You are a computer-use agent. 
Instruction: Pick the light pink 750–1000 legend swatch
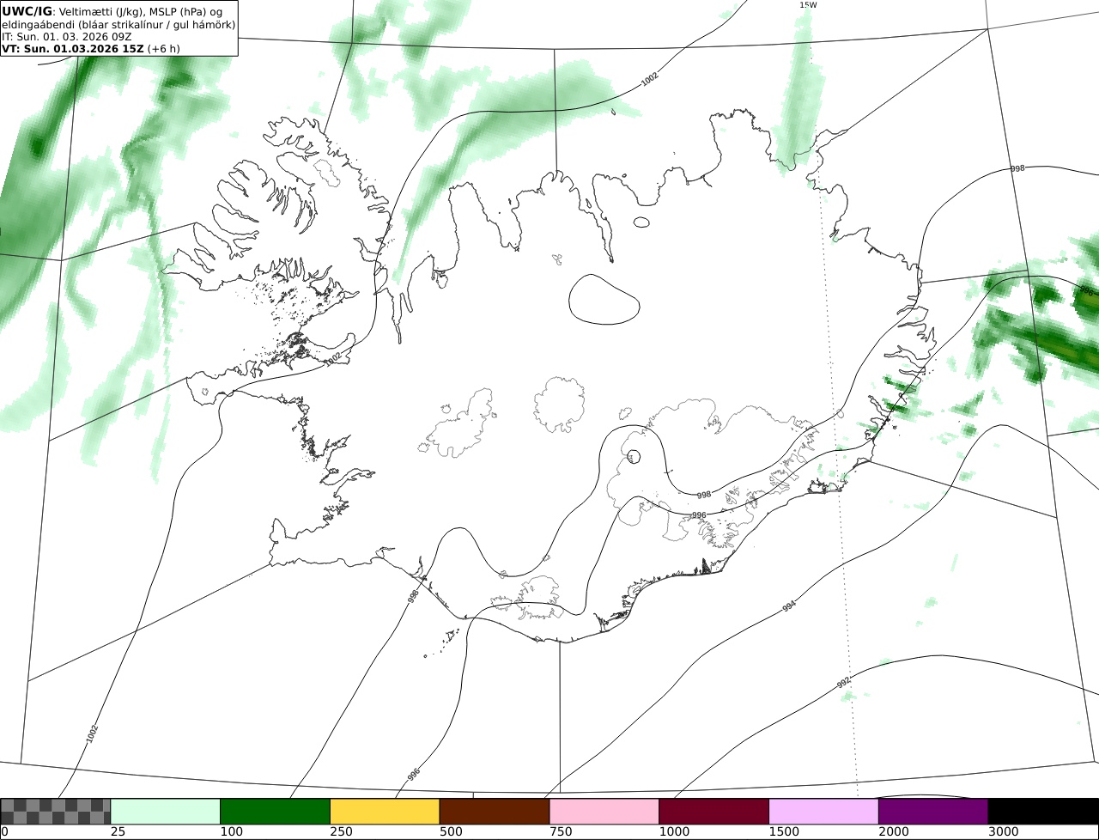(x=604, y=812)
